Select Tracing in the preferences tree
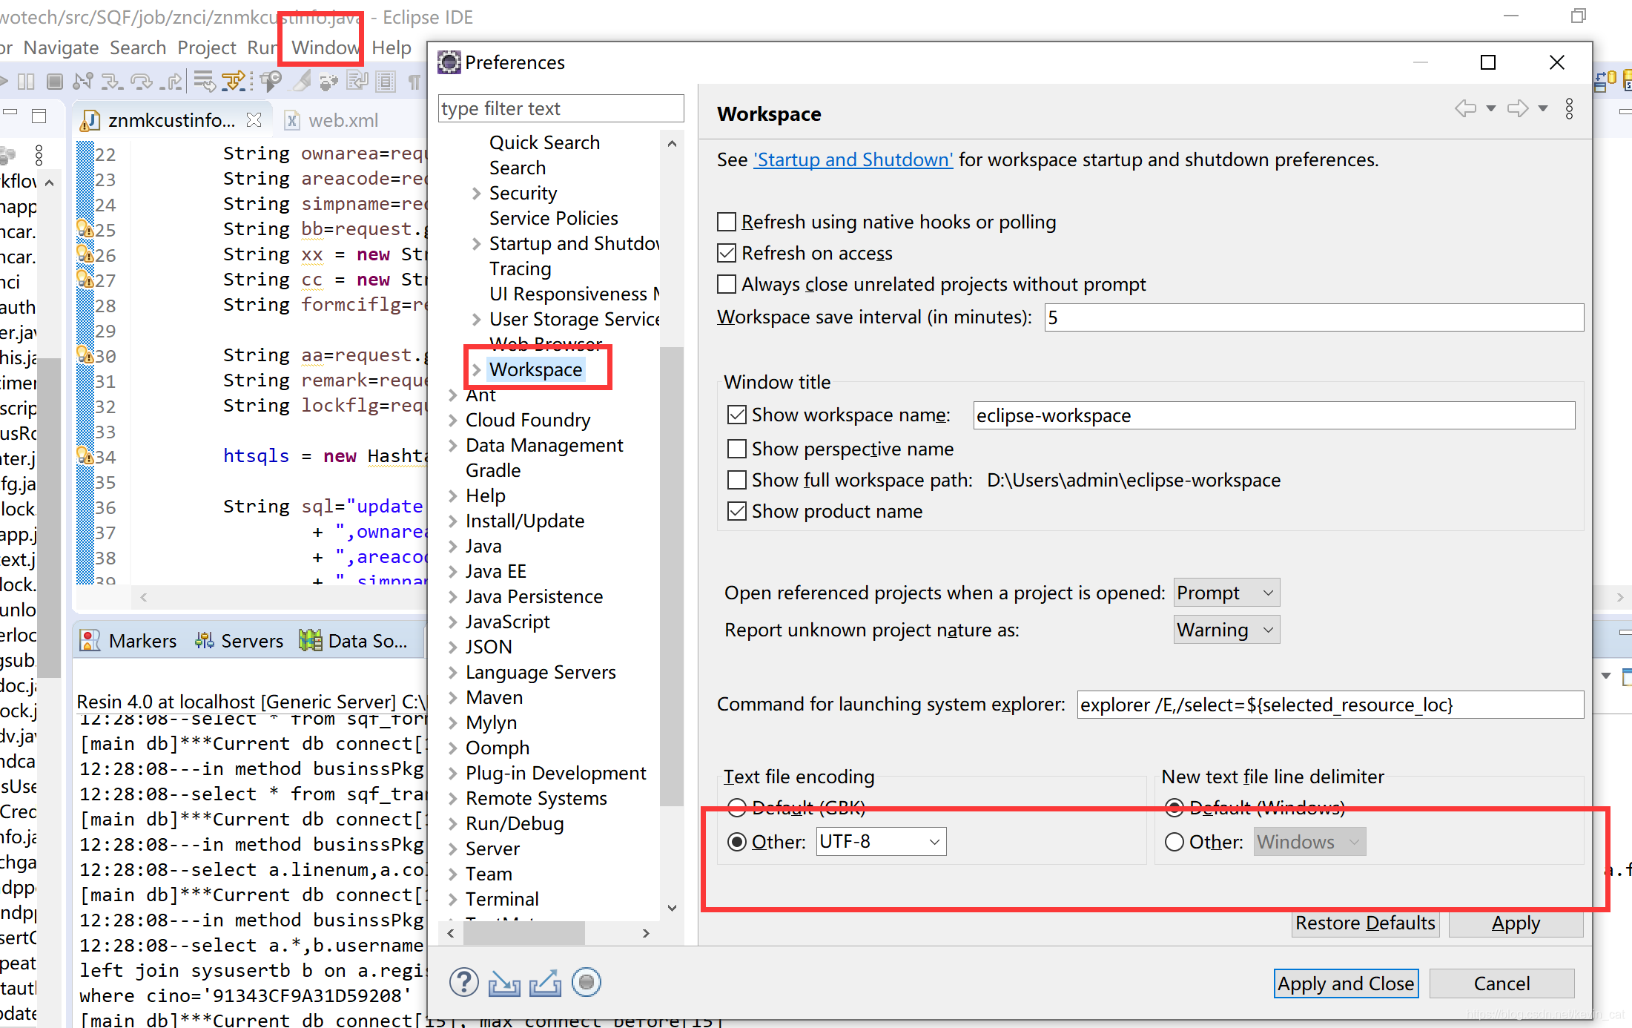The height and width of the screenshot is (1028, 1632). click(x=520, y=268)
